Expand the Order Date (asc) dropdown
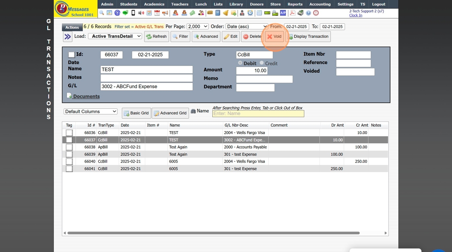This screenshot has height=252, width=452. (246, 27)
